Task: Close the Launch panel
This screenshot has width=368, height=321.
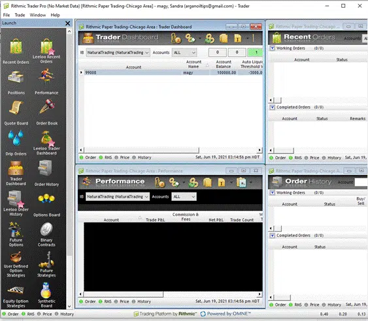Action: 67,23
